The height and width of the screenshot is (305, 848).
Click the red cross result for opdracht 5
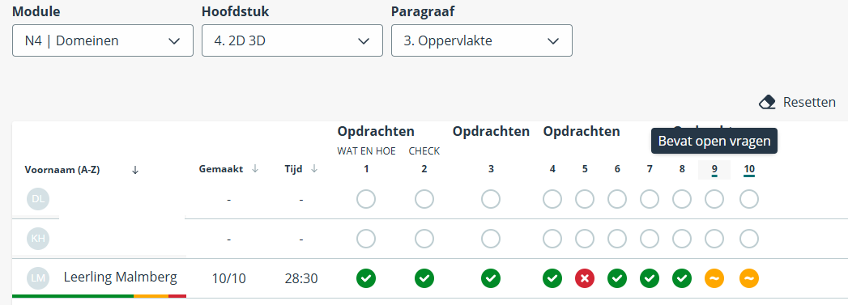tap(585, 278)
